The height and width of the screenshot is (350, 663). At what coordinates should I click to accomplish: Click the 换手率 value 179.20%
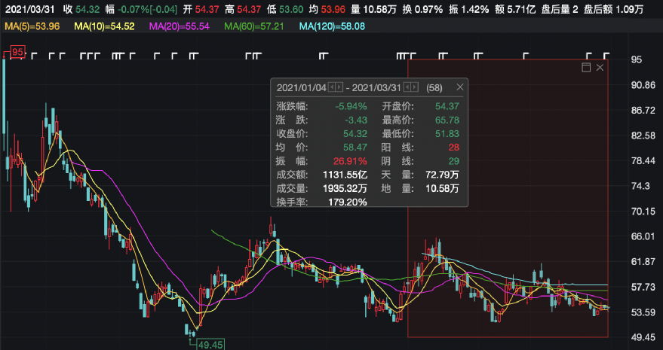click(x=348, y=202)
